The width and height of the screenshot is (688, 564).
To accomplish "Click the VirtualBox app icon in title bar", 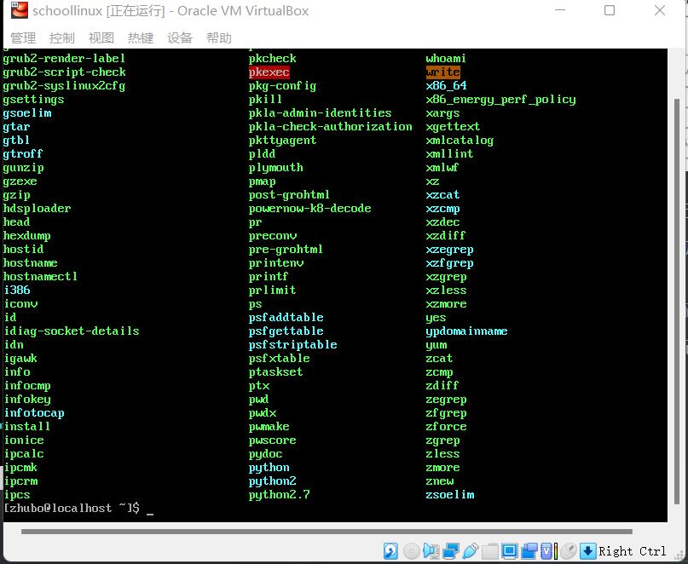I will (x=20, y=10).
